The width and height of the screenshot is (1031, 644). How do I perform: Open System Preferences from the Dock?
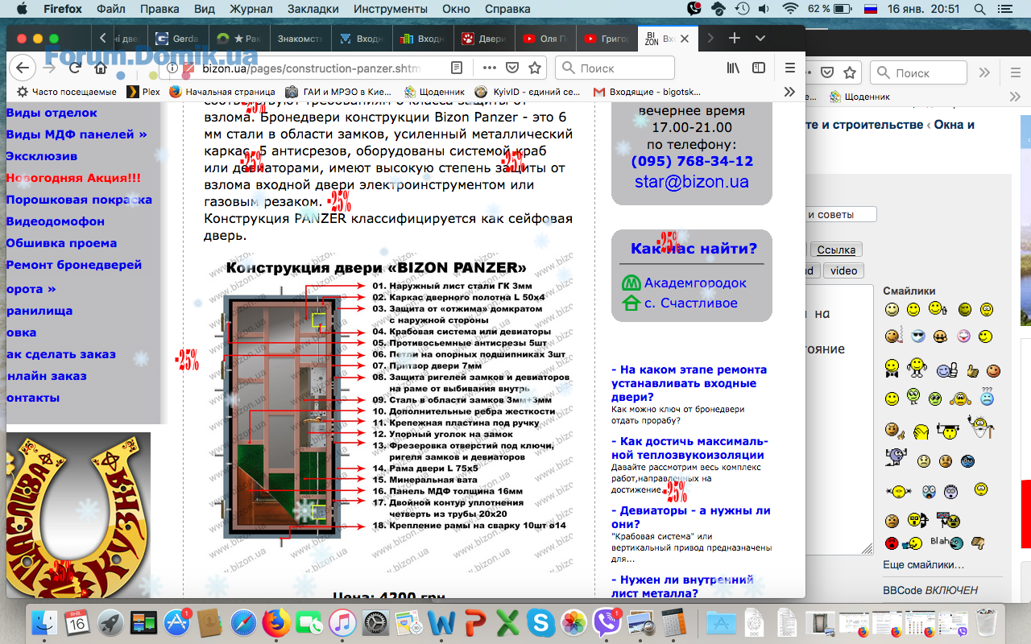pyautogui.click(x=375, y=622)
